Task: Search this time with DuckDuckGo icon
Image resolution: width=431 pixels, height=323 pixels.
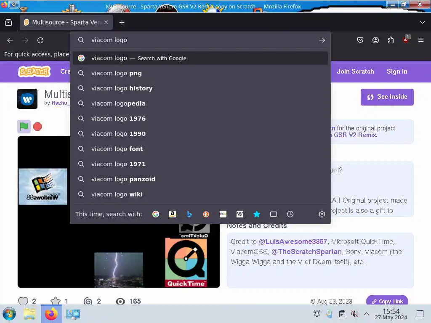Action: [x=206, y=214]
